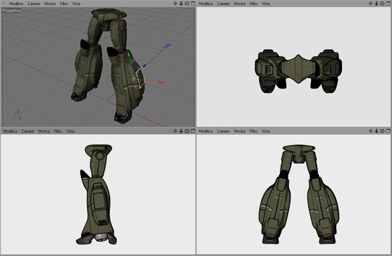Open Mostra menu in the Prospettiva viewport
The image size is (392, 256).
pyautogui.click(x=50, y=3)
